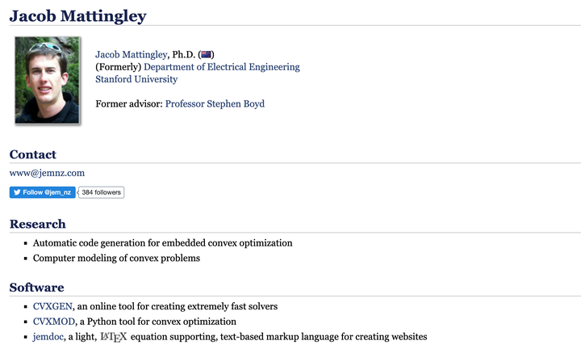
Task: Click the New Zealand flag icon
Action: pos(205,54)
